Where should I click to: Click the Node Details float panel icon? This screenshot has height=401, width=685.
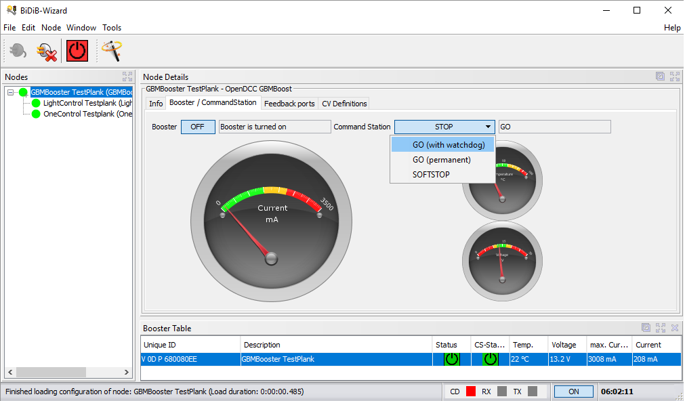[660, 77]
